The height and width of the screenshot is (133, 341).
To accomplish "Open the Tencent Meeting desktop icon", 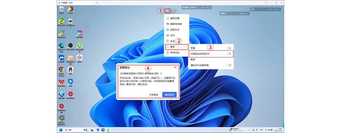I will (x=61, y=58).
